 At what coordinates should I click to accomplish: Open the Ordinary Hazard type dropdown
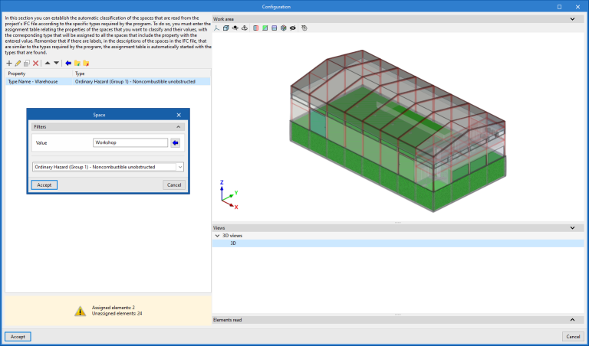click(180, 167)
